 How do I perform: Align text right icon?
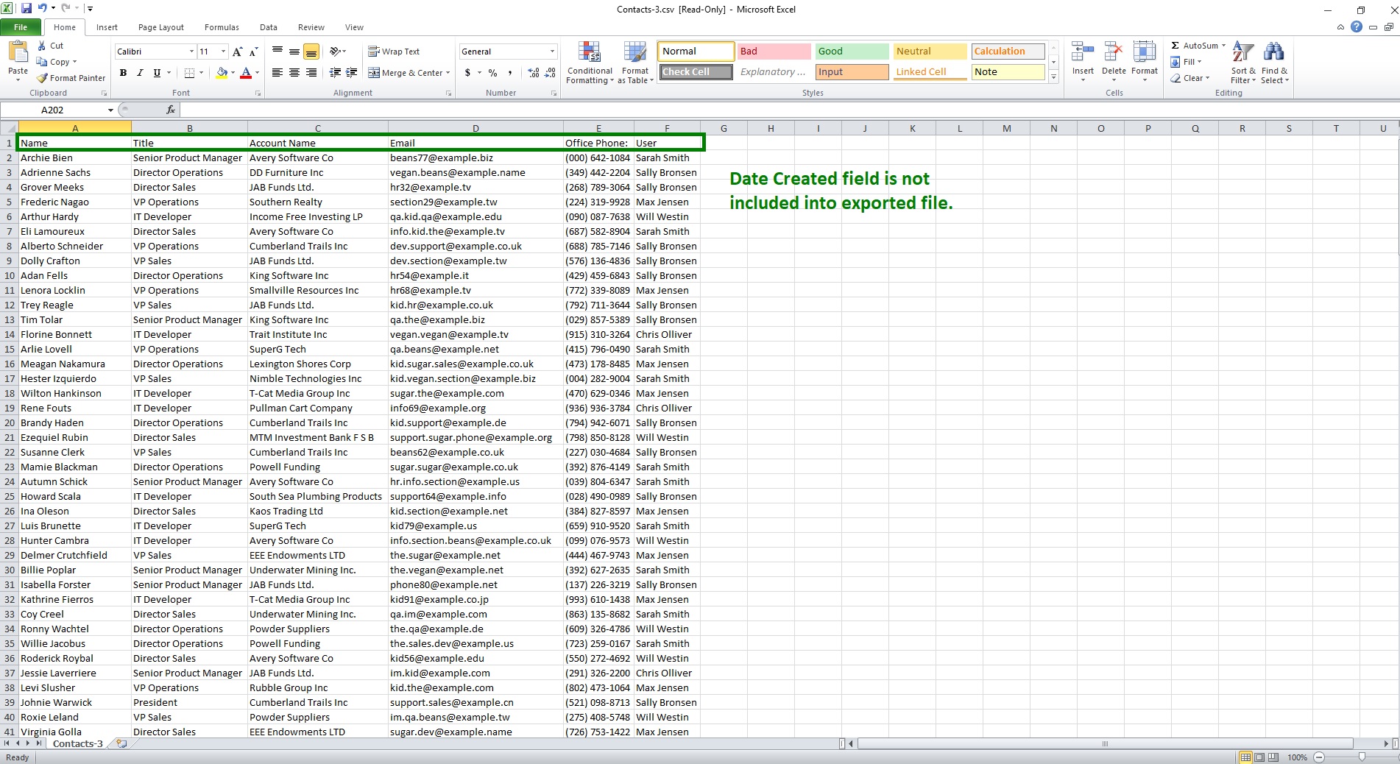point(311,73)
